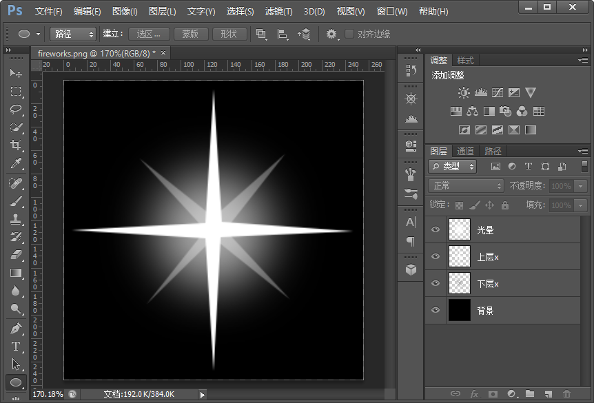Select the Spot Healing Brush tool
Image resolution: width=594 pixels, height=403 pixels.
16,184
